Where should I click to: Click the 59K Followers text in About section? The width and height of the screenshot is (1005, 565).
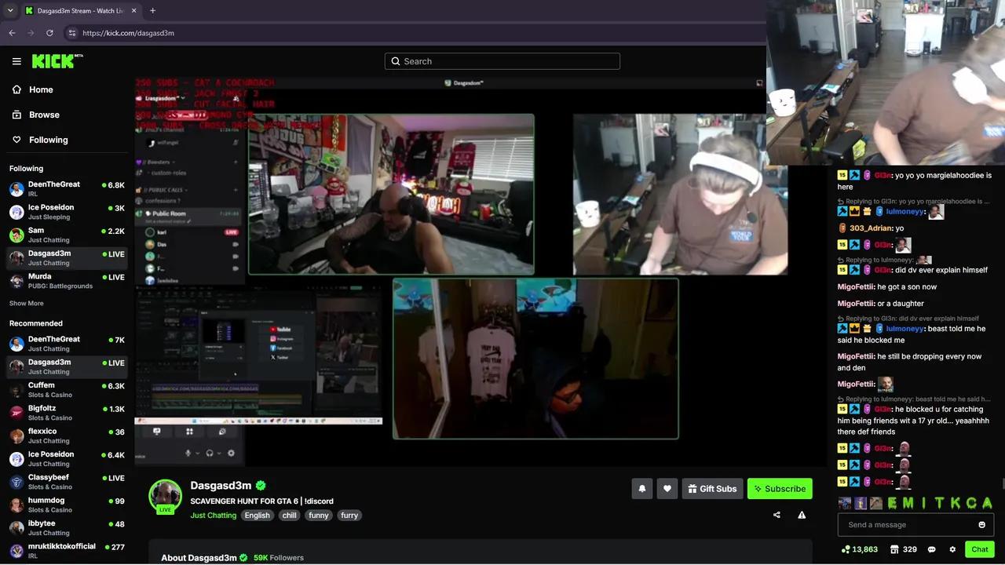point(279,558)
